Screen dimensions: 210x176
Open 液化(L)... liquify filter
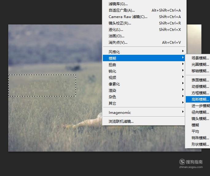click(x=144, y=29)
